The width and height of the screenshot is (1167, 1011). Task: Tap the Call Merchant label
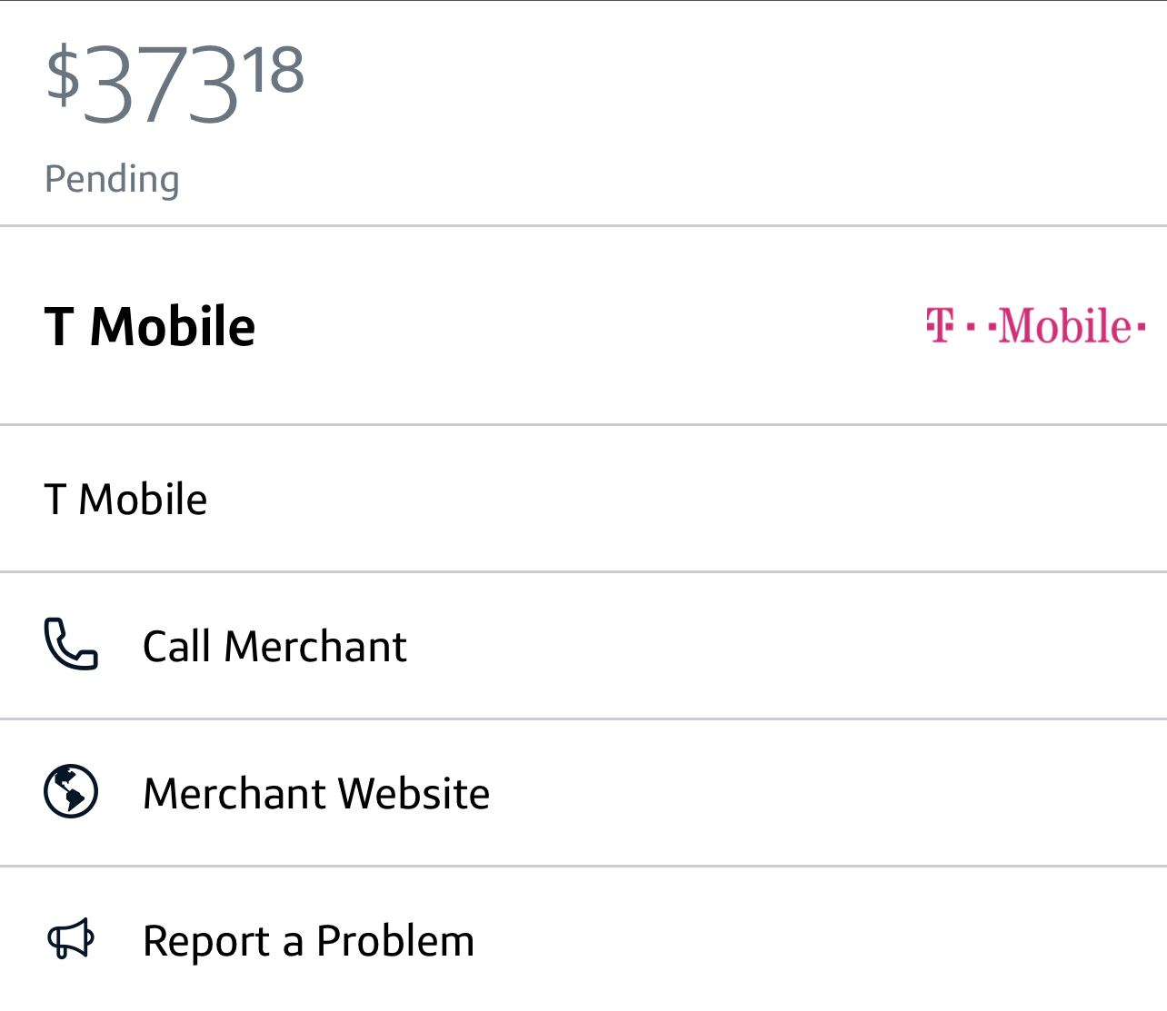pos(274,647)
